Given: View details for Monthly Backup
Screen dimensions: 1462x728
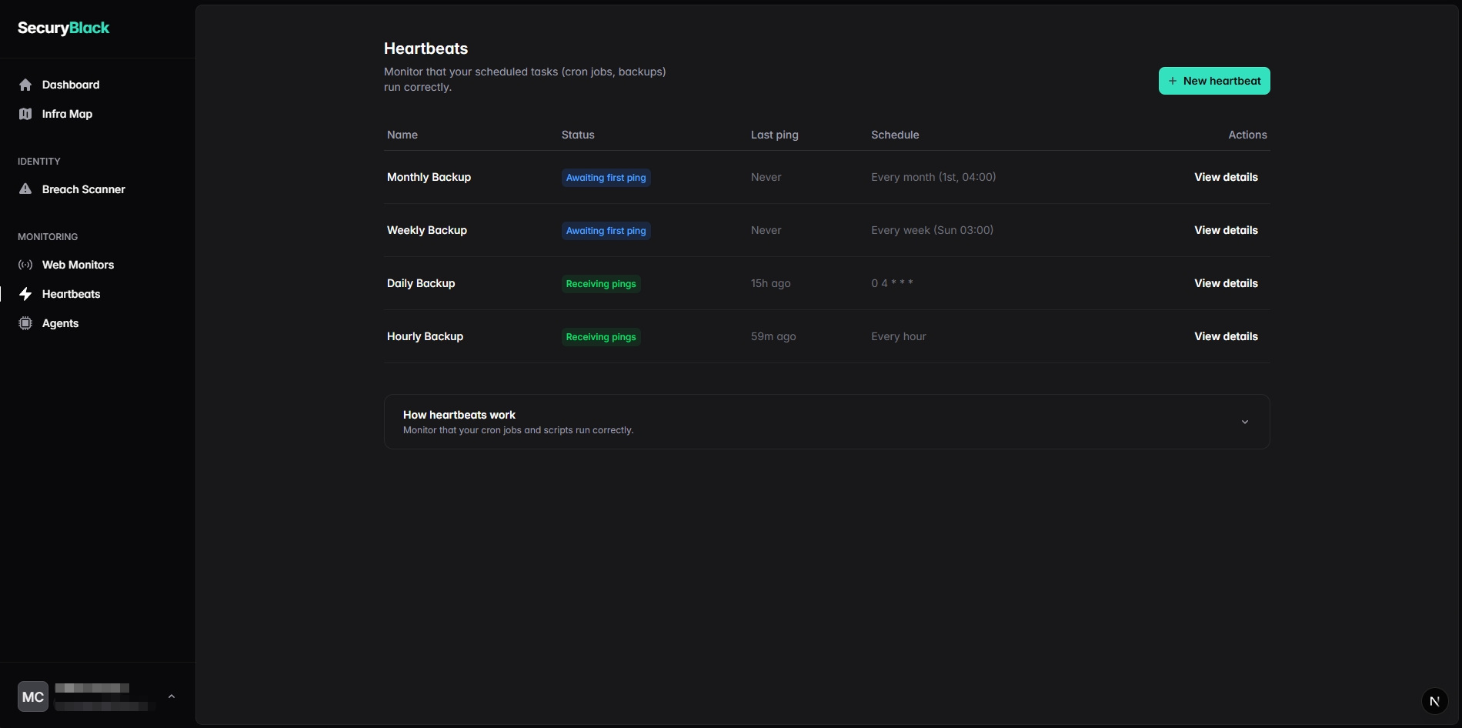Looking at the screenshot, I should coord(1226,177).
